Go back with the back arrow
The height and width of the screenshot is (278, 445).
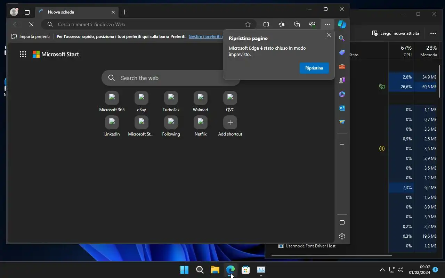16,24
